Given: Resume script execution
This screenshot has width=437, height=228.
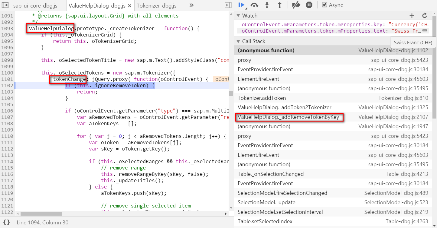Looking at the screenshot, I should [x=241, y=5].
